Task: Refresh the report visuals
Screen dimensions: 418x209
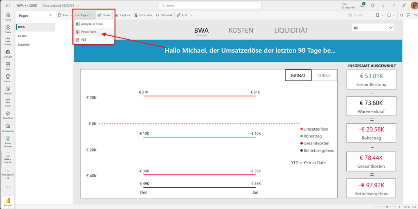Action: pos(401,15)
